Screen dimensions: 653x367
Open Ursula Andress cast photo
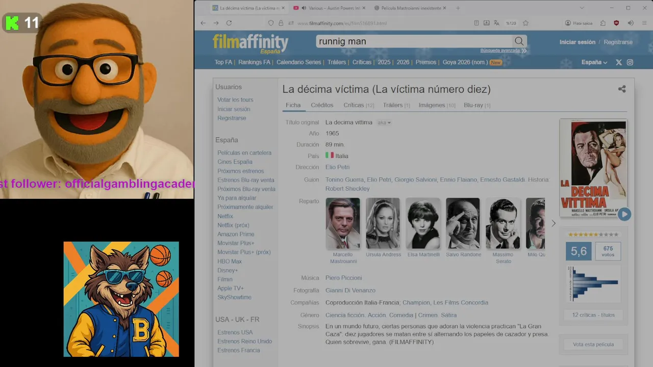(x=383, y=223)
